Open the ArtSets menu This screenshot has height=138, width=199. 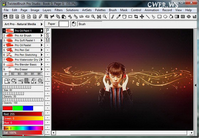87,10
